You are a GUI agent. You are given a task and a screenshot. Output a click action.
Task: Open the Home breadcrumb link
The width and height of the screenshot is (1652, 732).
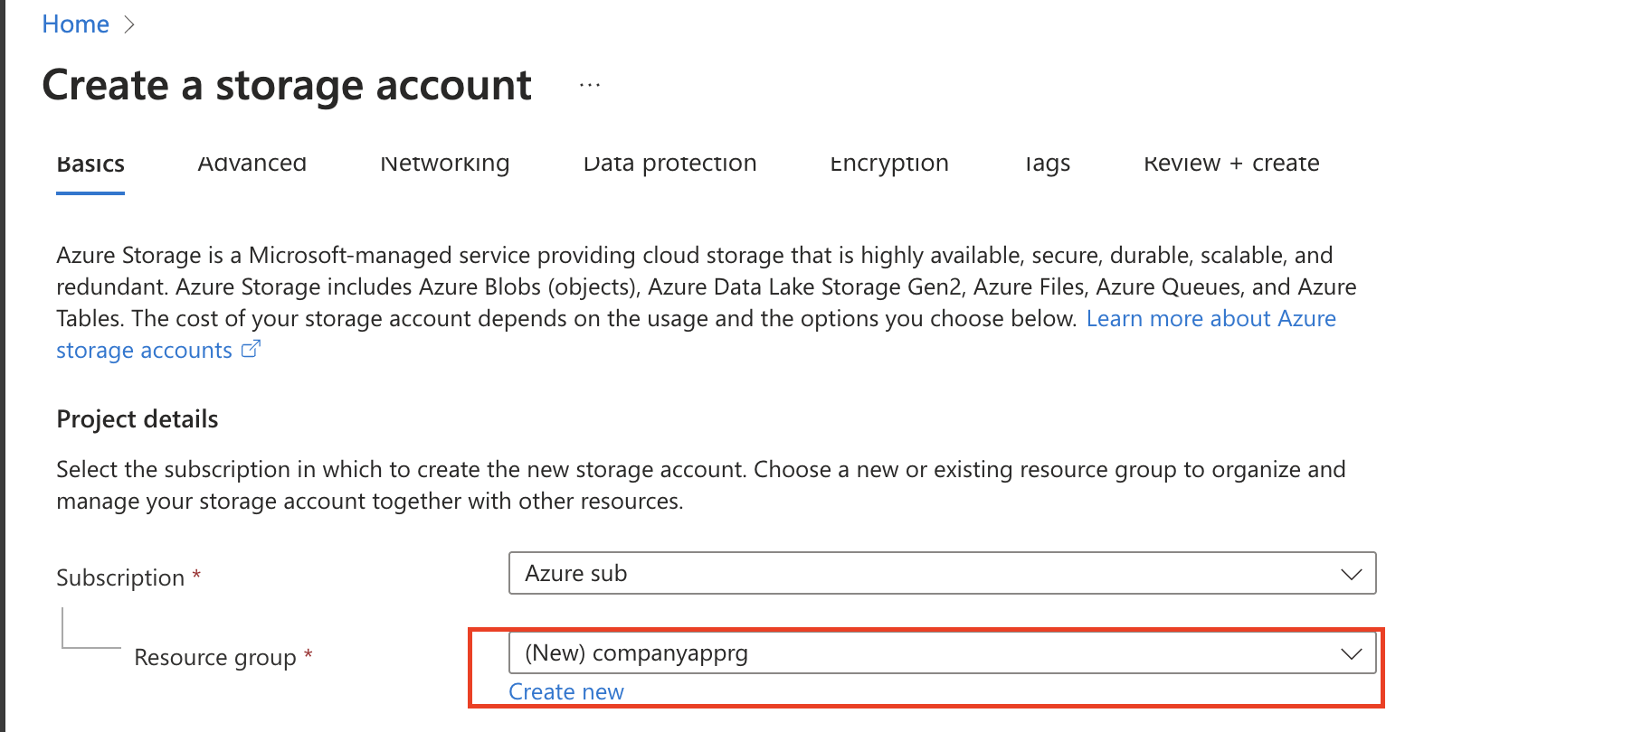pos(75,24)
